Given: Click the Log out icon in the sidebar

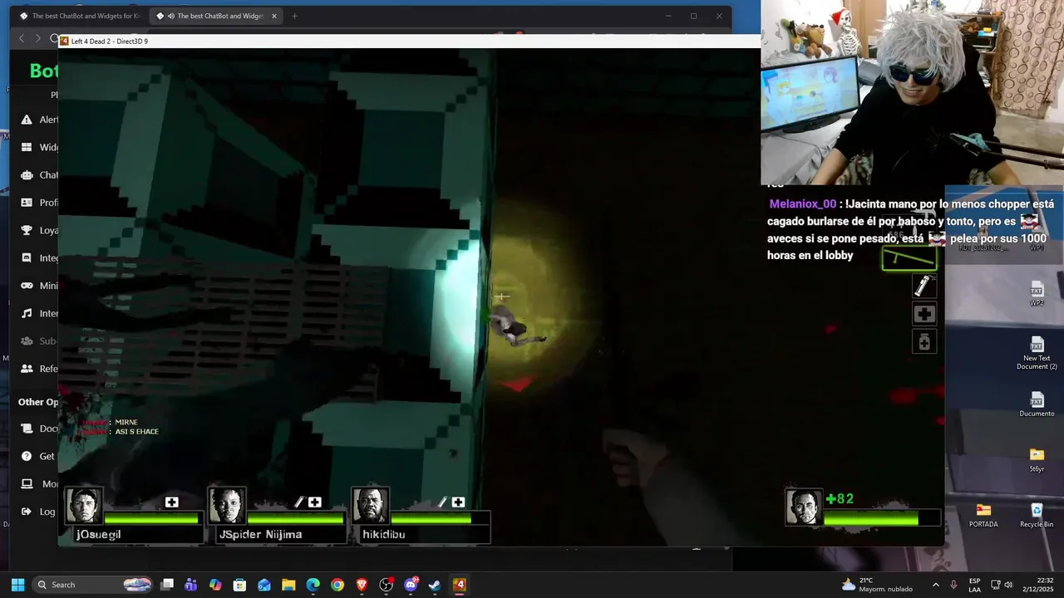Looking at the screenshot, I should point(27,512).
